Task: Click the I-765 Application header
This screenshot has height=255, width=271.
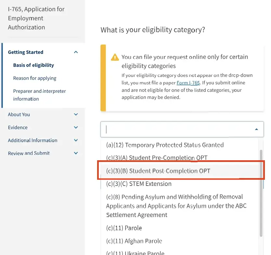Action: click(36, 18)
